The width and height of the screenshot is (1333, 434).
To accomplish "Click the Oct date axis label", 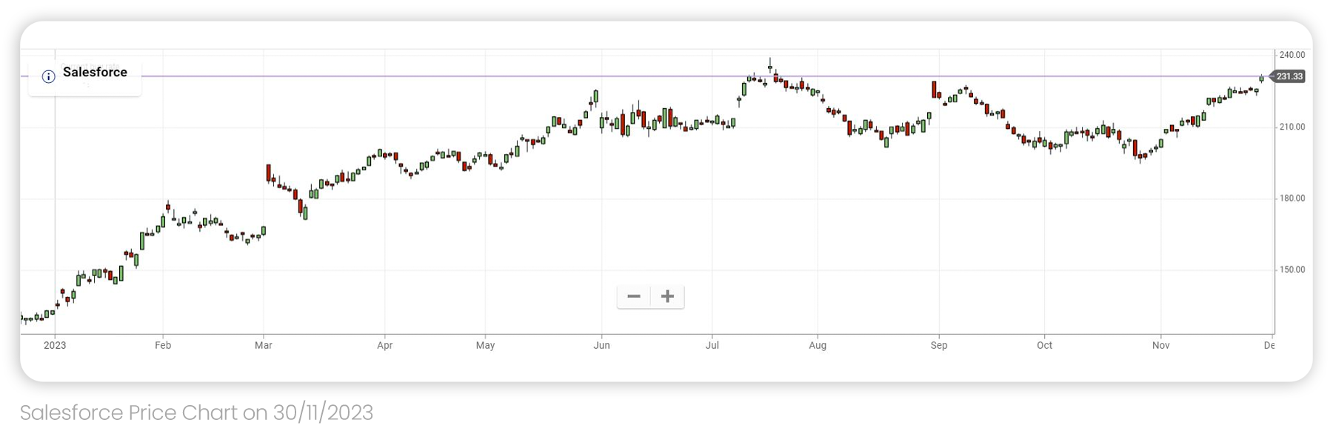I will coord(1044,345).
